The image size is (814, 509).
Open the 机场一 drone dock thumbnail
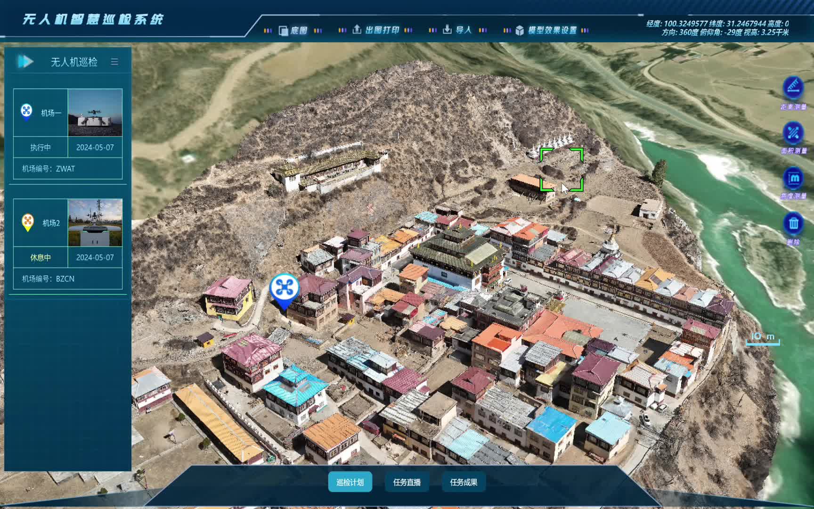click(x=95, y=113)
